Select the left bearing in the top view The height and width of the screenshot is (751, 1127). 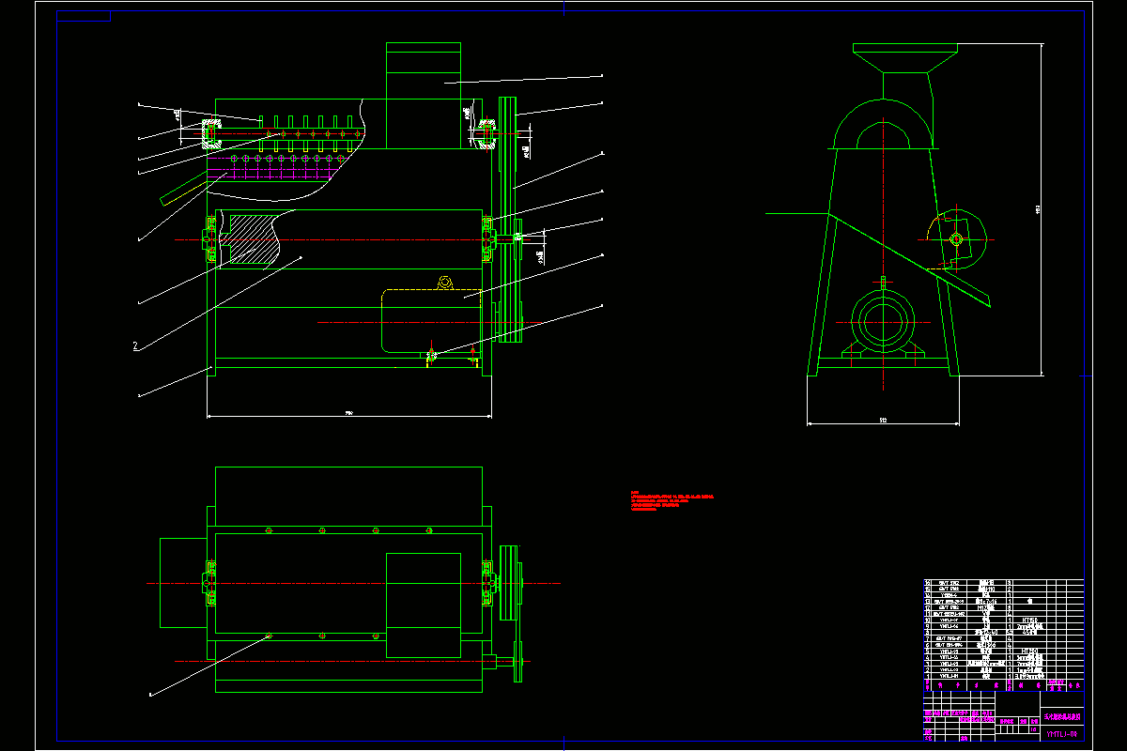210,583
